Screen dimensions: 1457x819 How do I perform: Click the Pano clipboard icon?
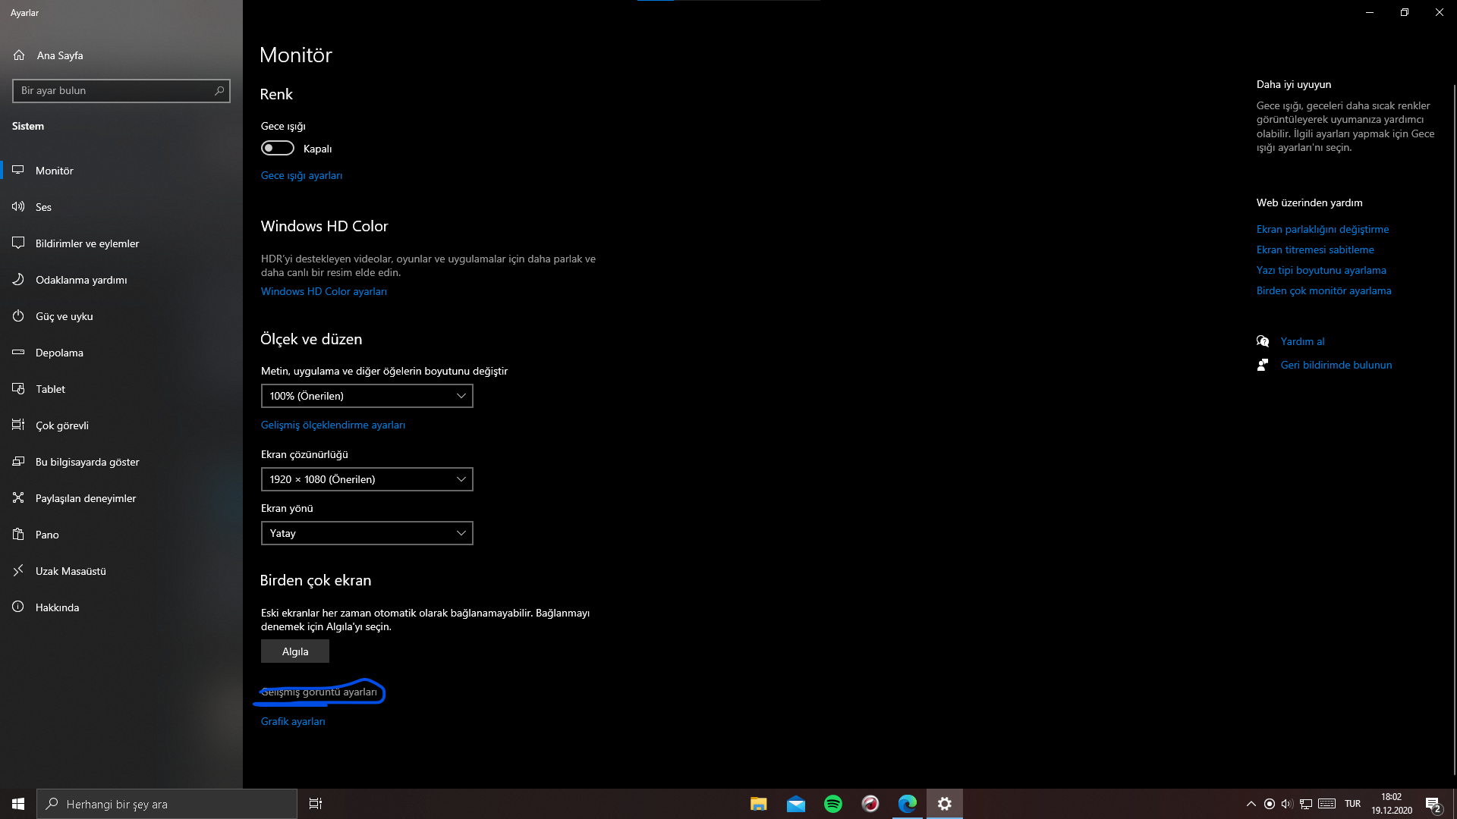point(18,535)
